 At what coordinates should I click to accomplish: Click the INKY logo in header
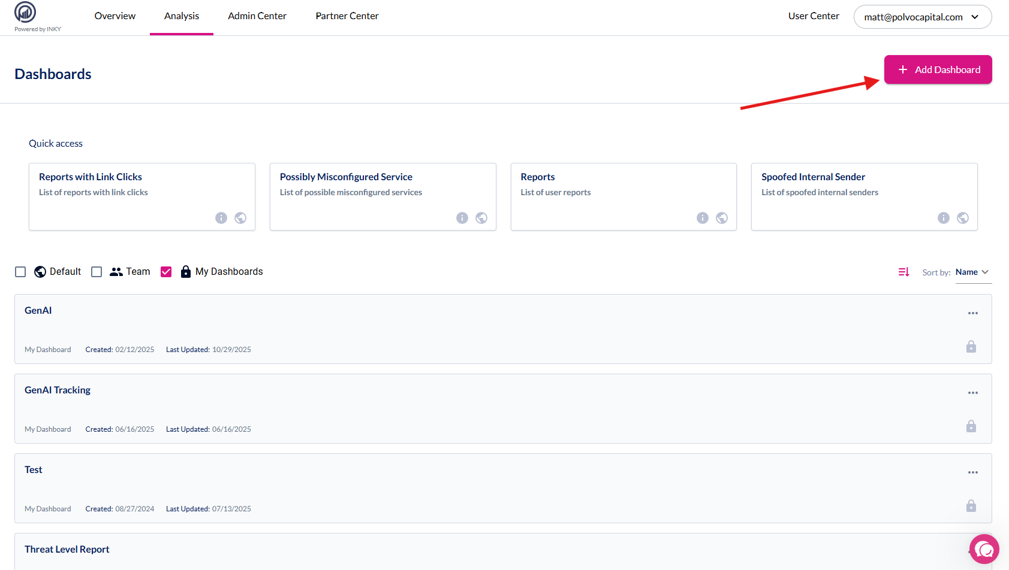(x=25, y=12)
